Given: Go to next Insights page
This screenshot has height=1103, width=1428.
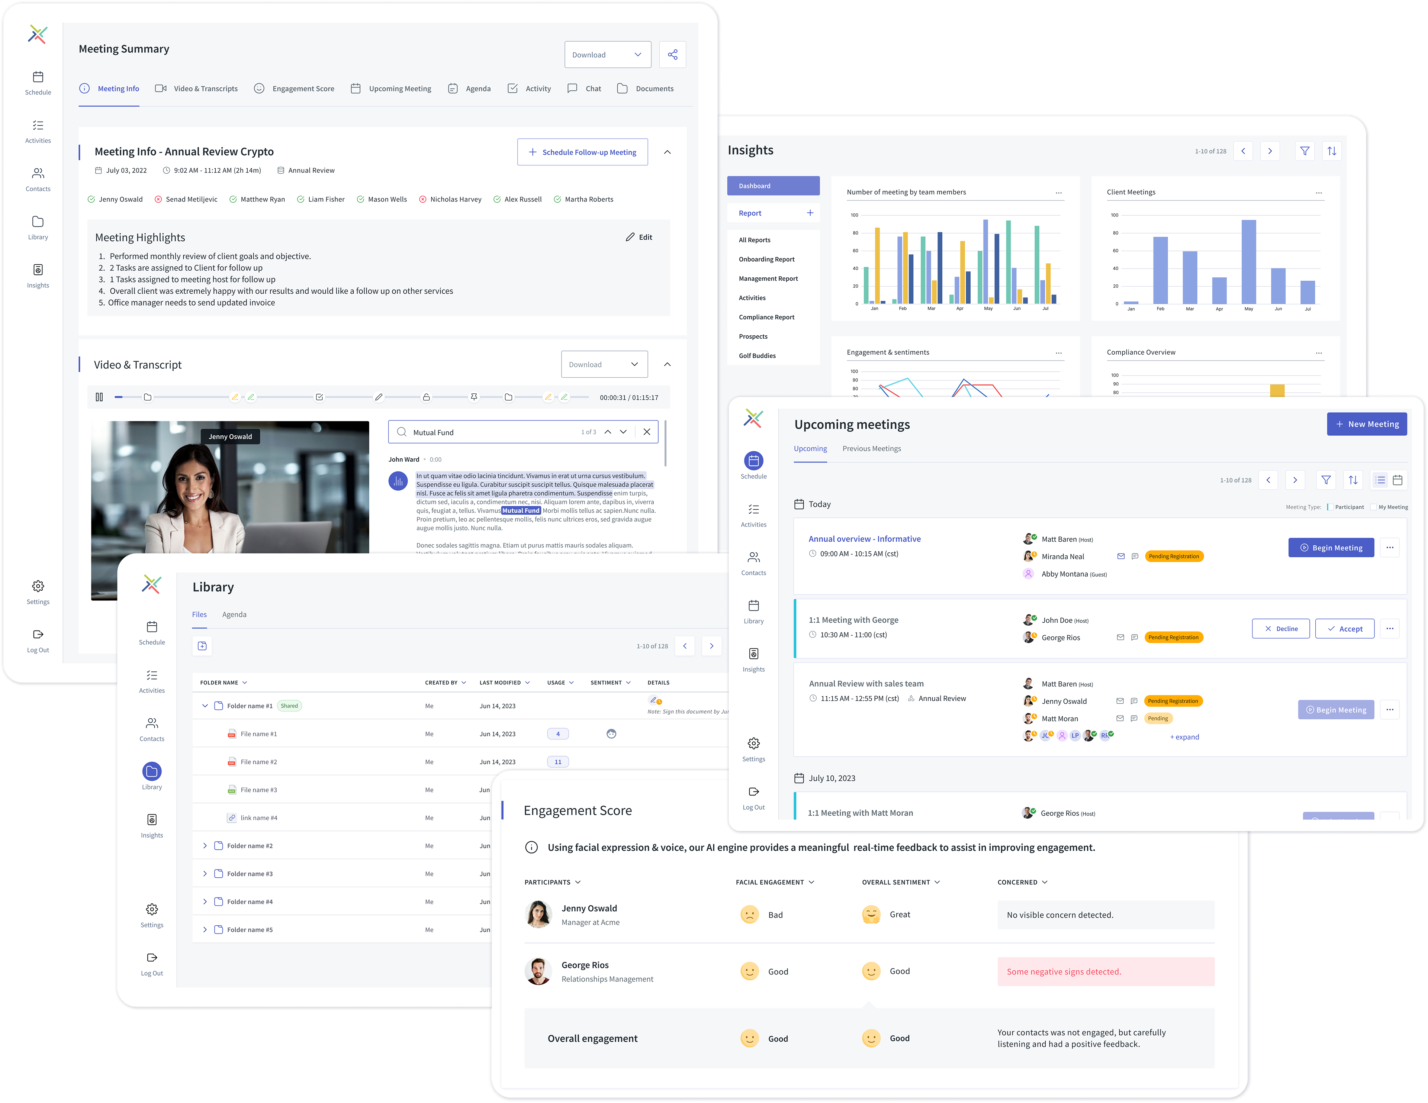Looking at the screenshot, I should pos(1270,151).
